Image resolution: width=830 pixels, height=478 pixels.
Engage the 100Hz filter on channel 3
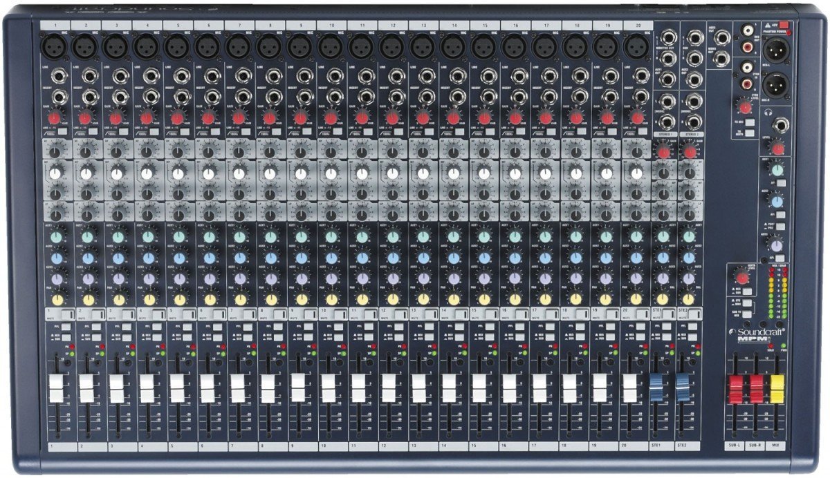[123, 131]
